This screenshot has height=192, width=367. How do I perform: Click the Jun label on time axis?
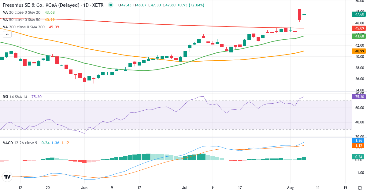tap(84, 188)
